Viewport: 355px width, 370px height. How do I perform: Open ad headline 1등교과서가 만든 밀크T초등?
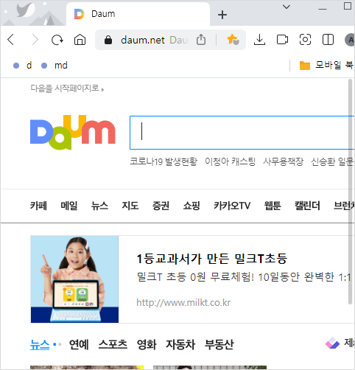tap(212, 259)
